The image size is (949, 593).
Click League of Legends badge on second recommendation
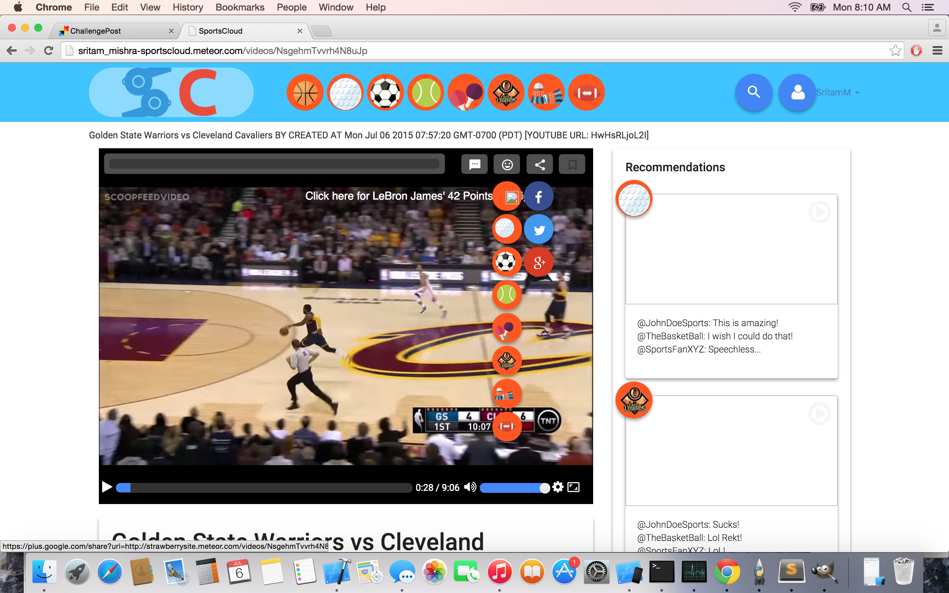[634, 400]
